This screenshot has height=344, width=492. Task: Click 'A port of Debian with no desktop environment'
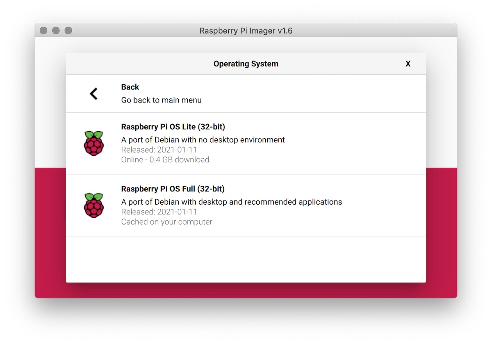tap(203, 140)
